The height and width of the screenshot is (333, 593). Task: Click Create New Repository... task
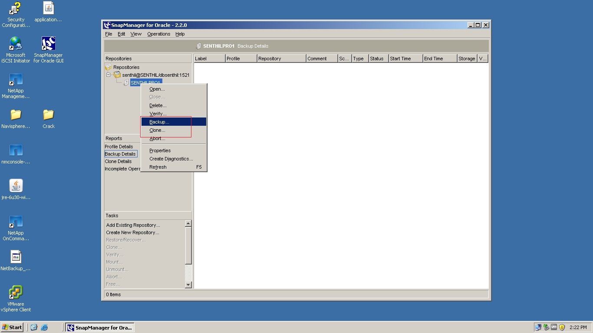[x=132, y=232]
